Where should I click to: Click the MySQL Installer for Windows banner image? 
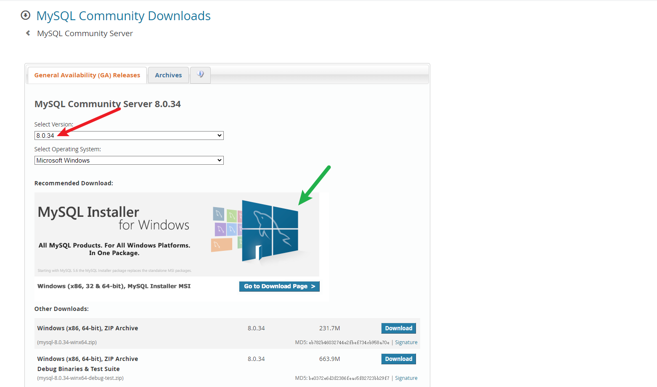[177, 234]
